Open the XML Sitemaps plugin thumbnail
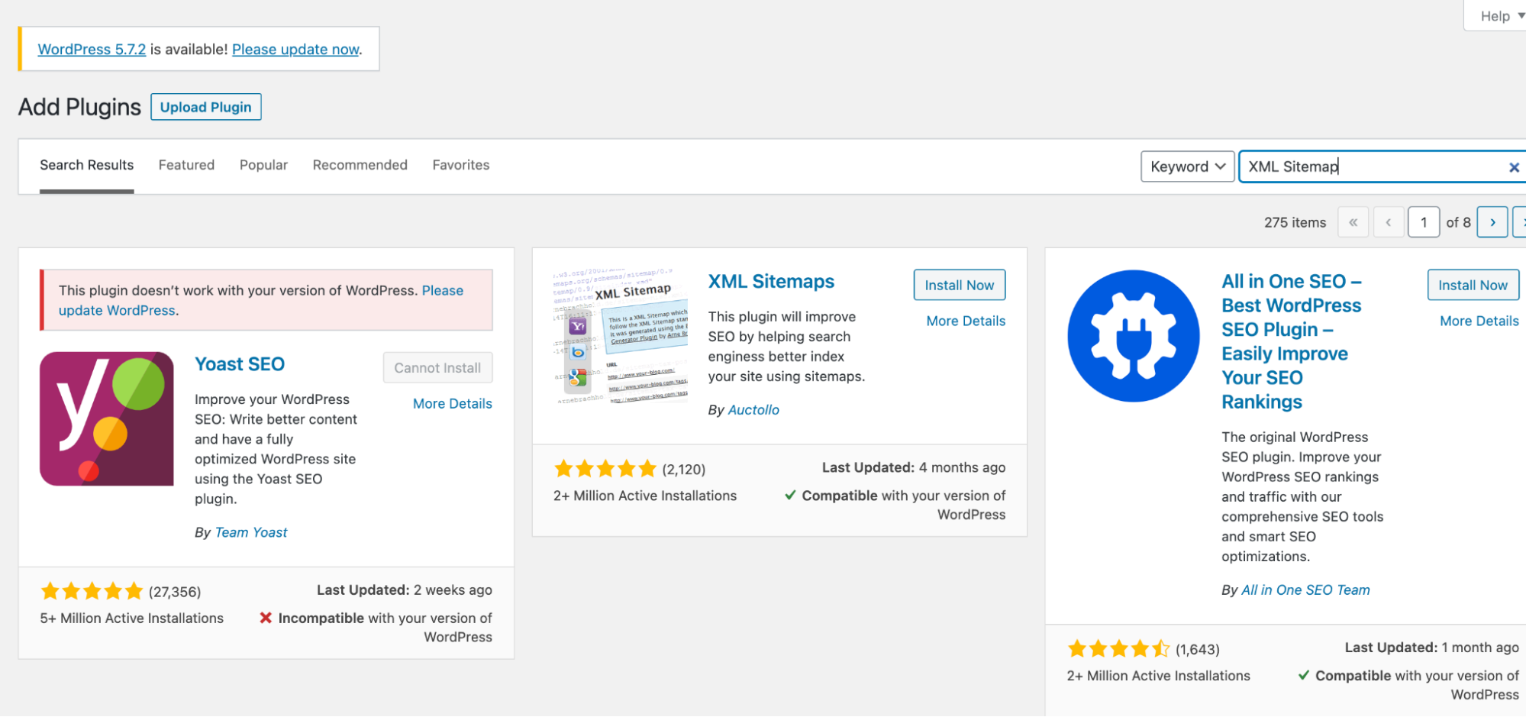1526x717 pixels. tap(621, 336)
